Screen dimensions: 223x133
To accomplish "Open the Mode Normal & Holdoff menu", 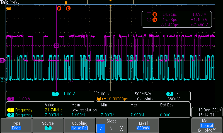I will (207, 126).
